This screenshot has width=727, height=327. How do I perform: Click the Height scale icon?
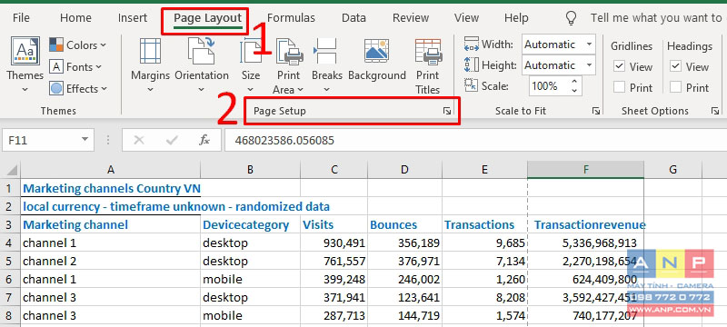471,64
